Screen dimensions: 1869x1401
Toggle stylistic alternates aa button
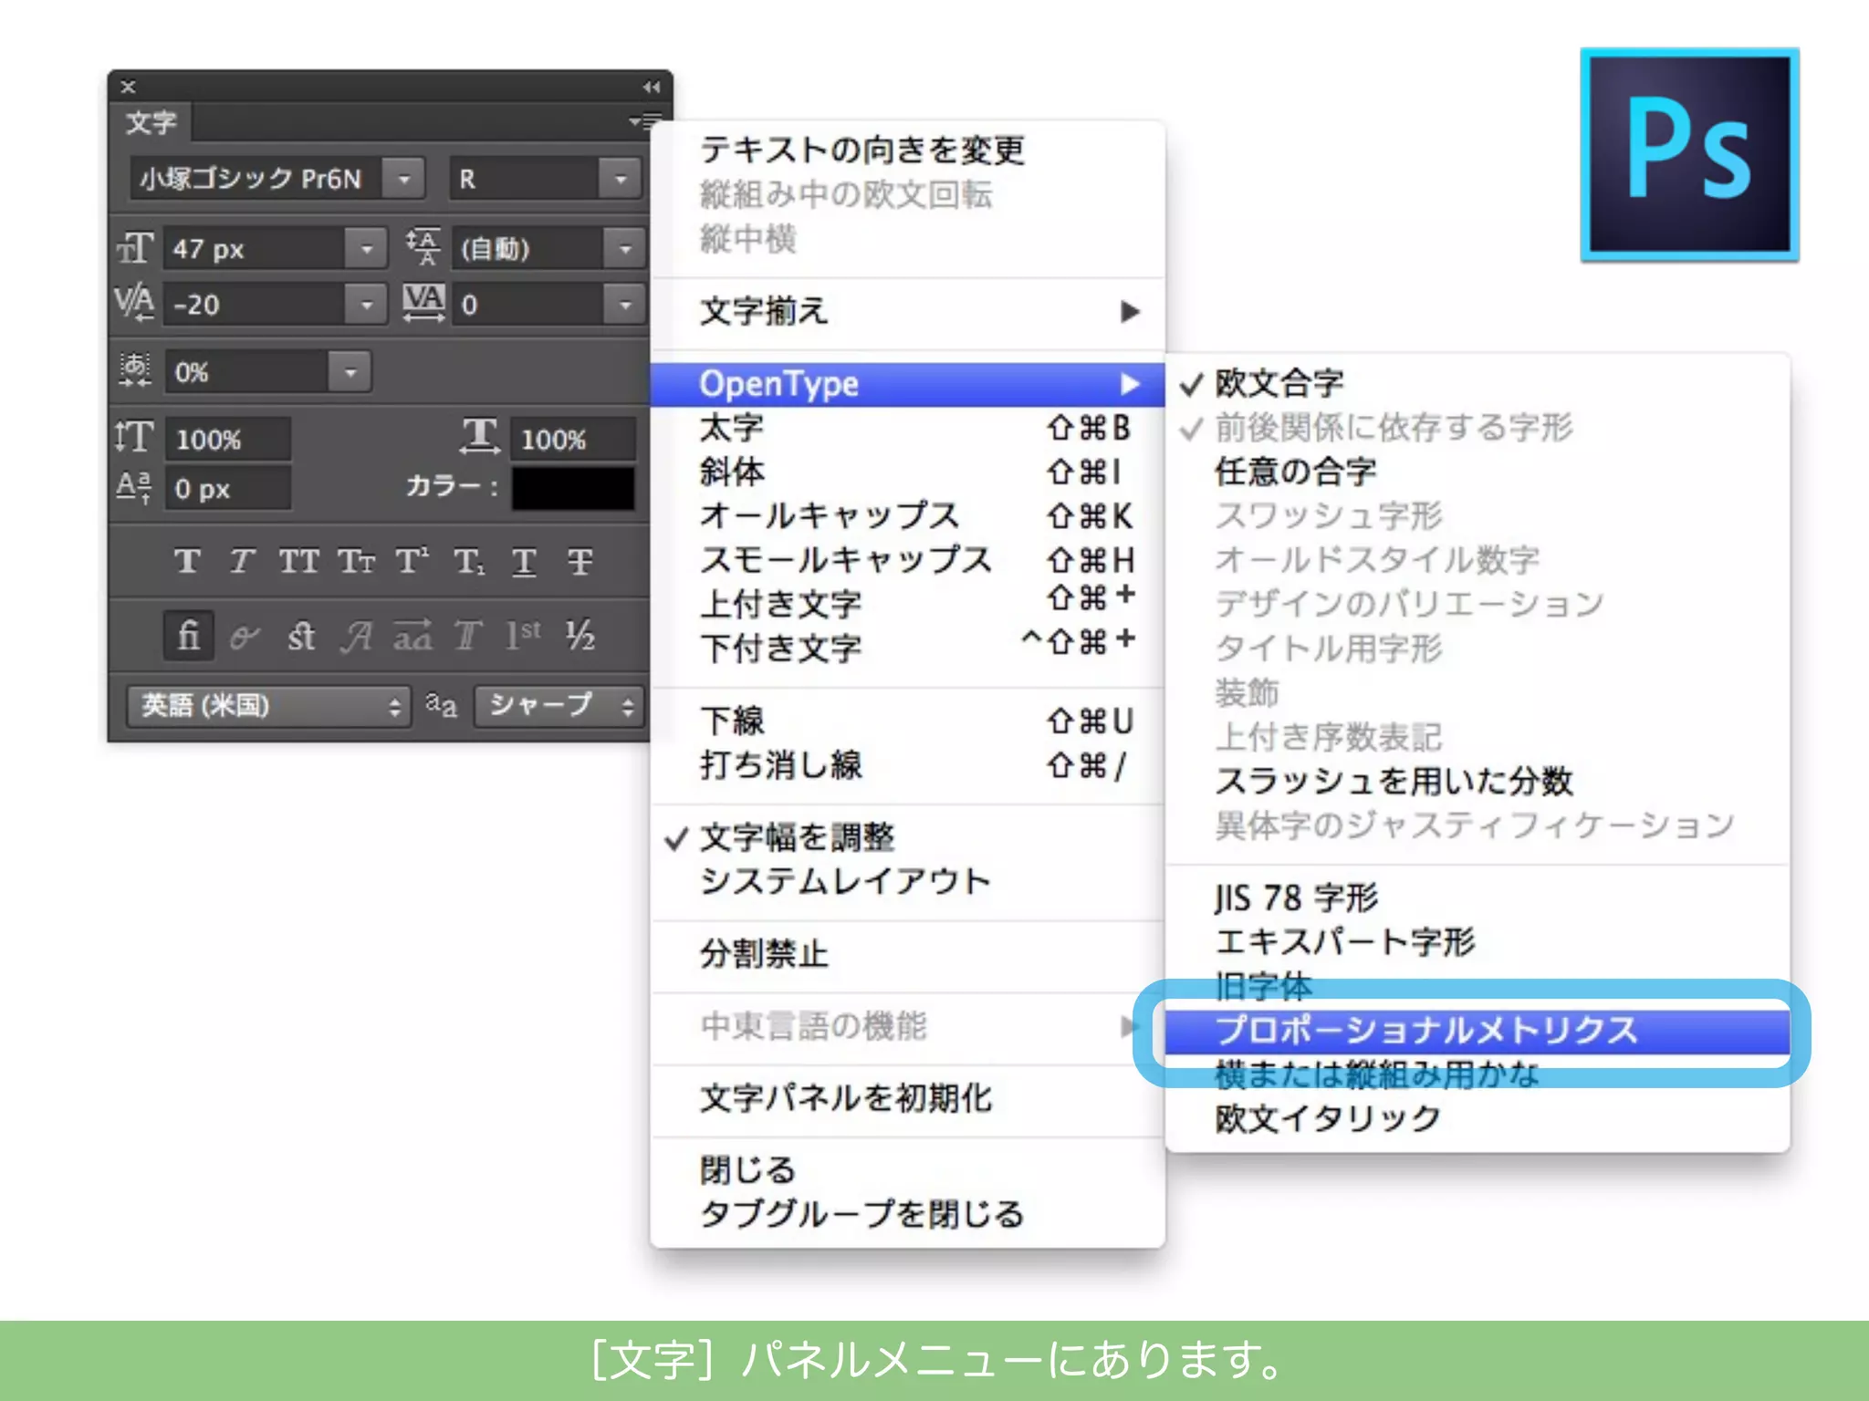click(x=412, y=635)
